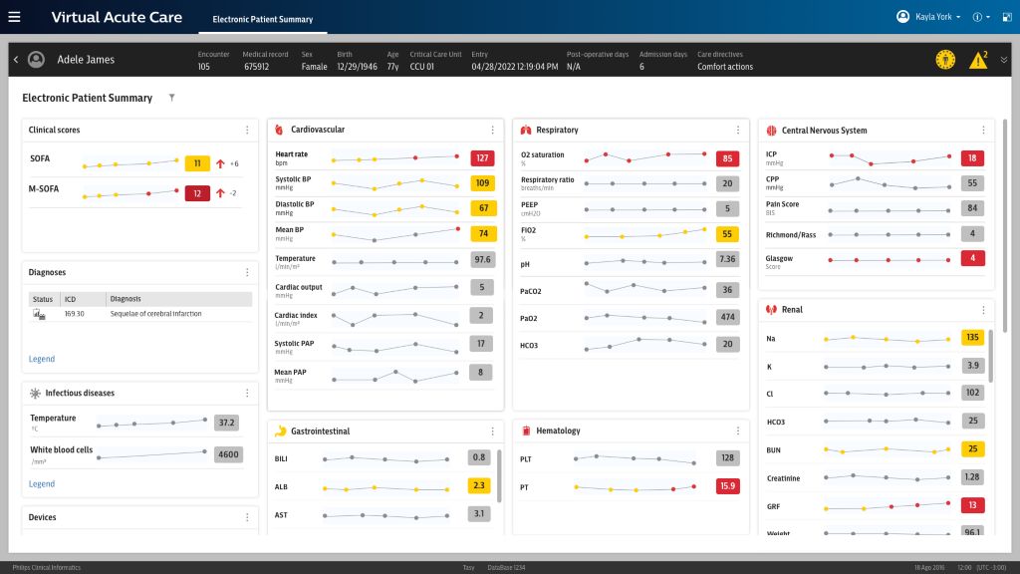This screenshot has width=1020, height=574.
Task: Open the Clinical scores panel options menu
Action: [x=247, y=131]
